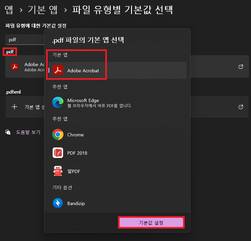Select the PDF 2018 app icon
This screenshot has width=251, height=241.
[58, 153]
